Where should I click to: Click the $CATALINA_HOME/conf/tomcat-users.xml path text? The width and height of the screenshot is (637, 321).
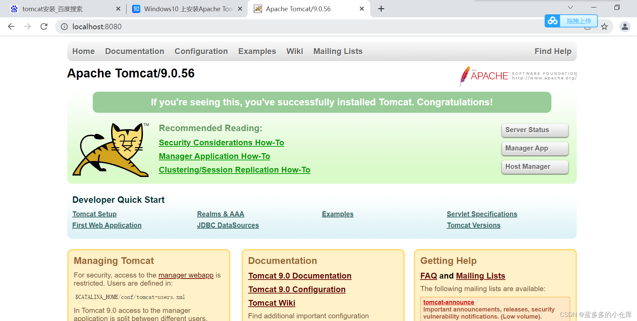[x=130, y=297]
